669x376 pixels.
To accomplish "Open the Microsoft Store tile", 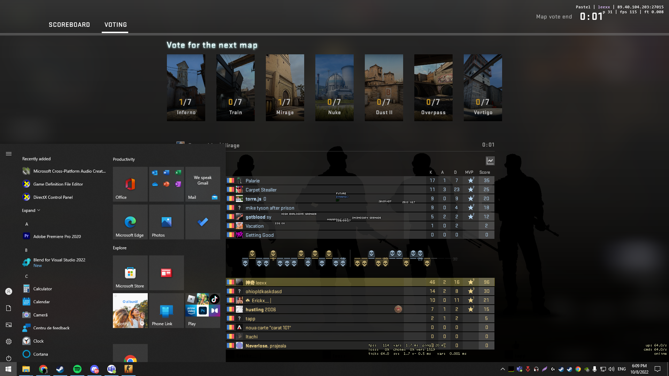I will coord(130,273).
